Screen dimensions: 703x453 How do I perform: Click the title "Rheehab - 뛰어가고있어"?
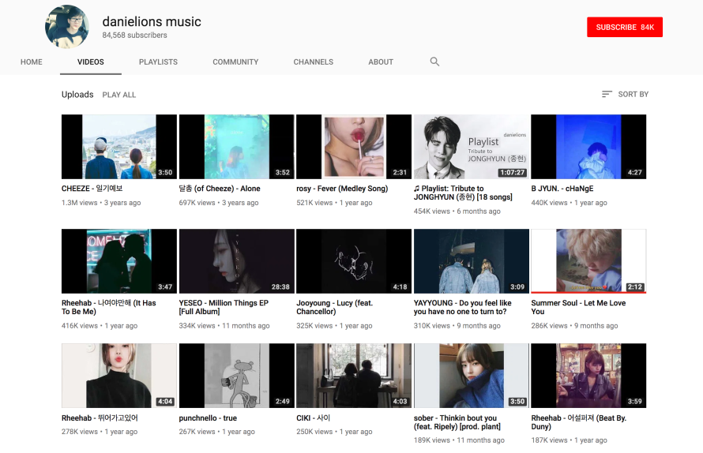(100, 418)
